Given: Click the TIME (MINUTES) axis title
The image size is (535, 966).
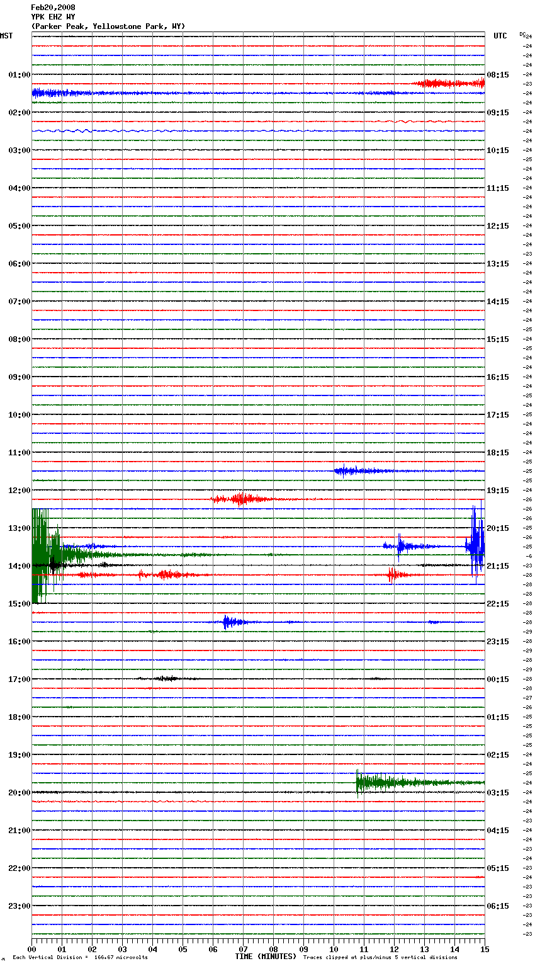Looking at the screenshot, I should 266,957.
